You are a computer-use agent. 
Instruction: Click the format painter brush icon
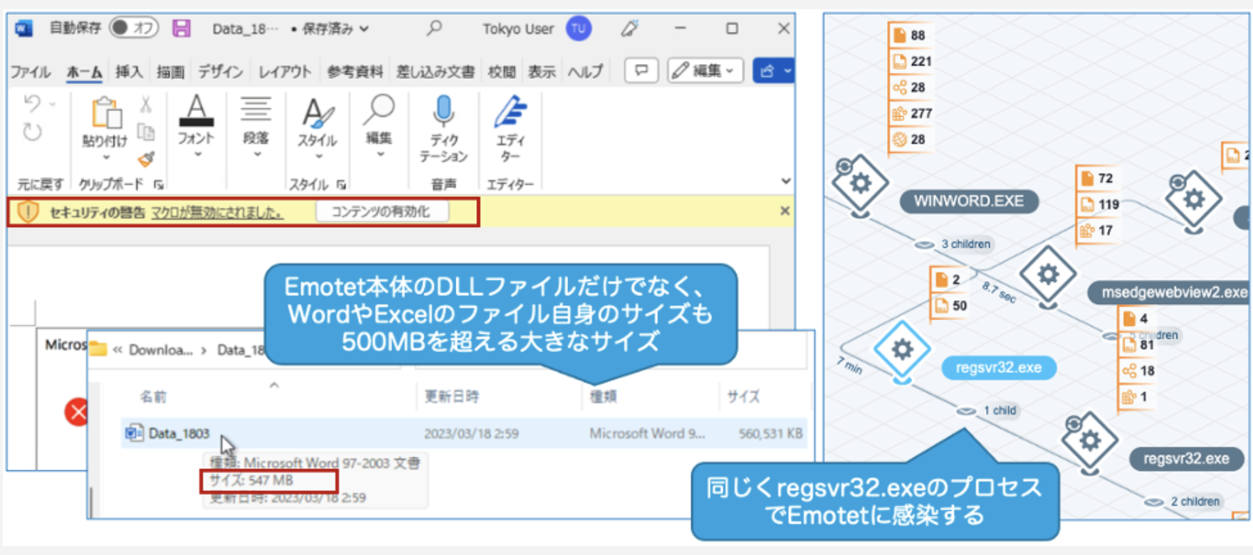tap(147, 159)
